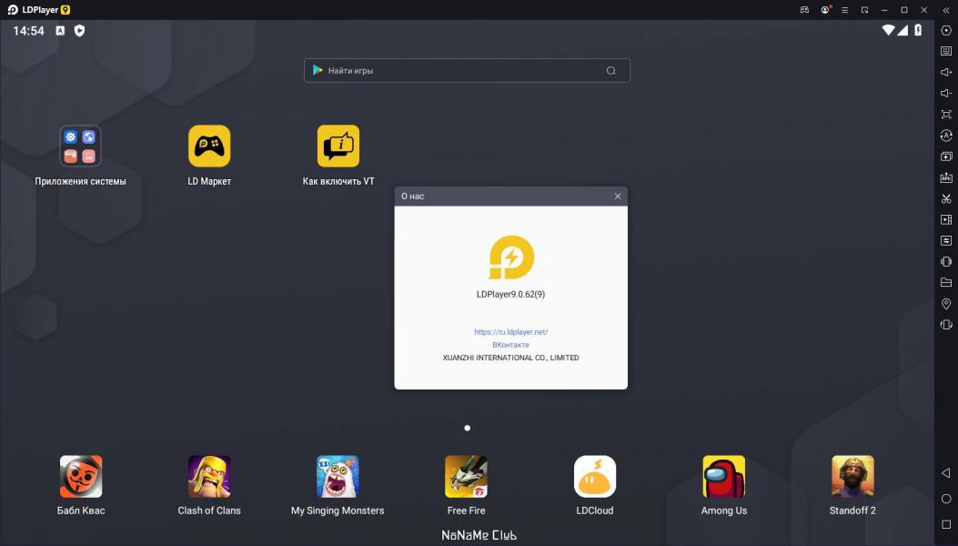Take a screenshot with scissors icon

click(x=946, y=198)
